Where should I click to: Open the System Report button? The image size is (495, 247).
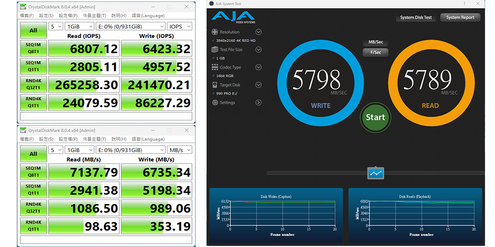460,17
